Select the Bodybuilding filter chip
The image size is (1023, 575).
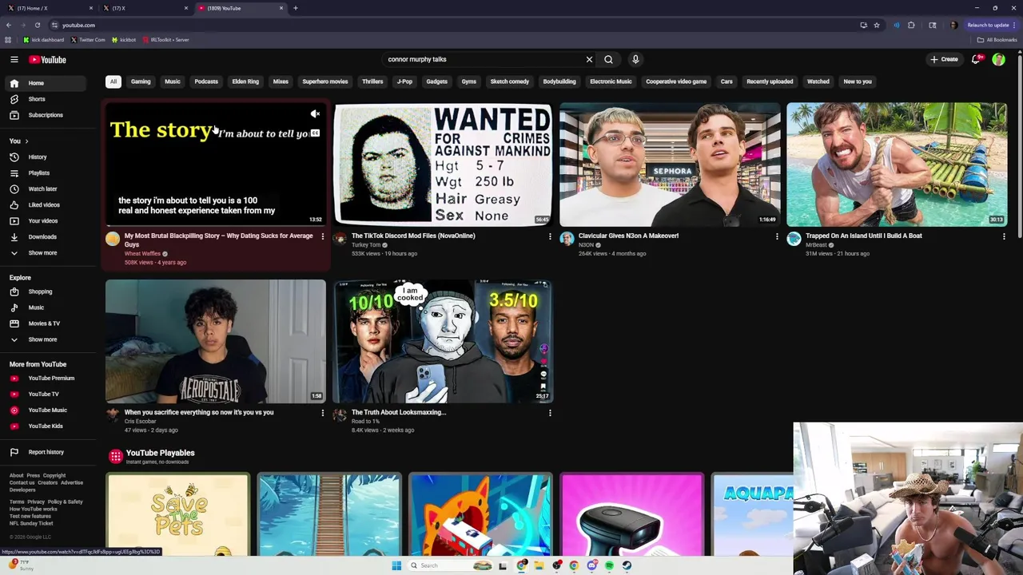pyautogui.click(x=559, y=81)
